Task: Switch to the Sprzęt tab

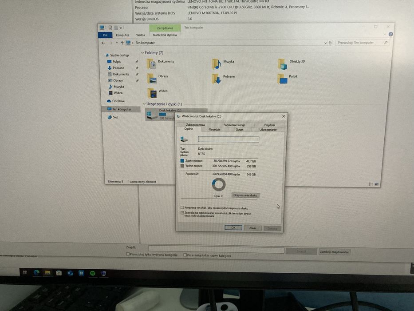Action: pyautogui.click(x=240, y=130)
